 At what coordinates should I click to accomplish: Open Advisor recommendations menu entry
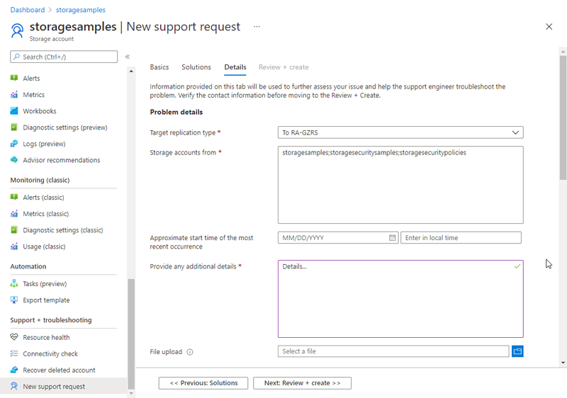click(x=63, y=160)
